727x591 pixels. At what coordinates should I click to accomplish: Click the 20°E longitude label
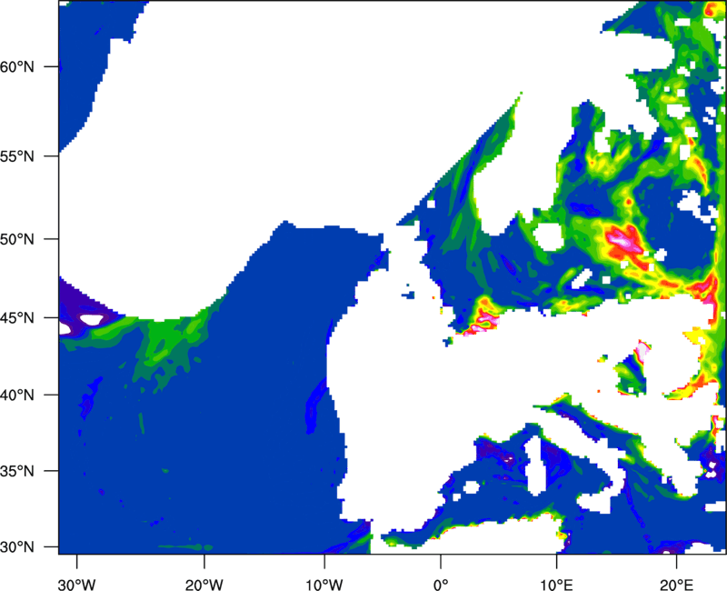coord(676,585)
